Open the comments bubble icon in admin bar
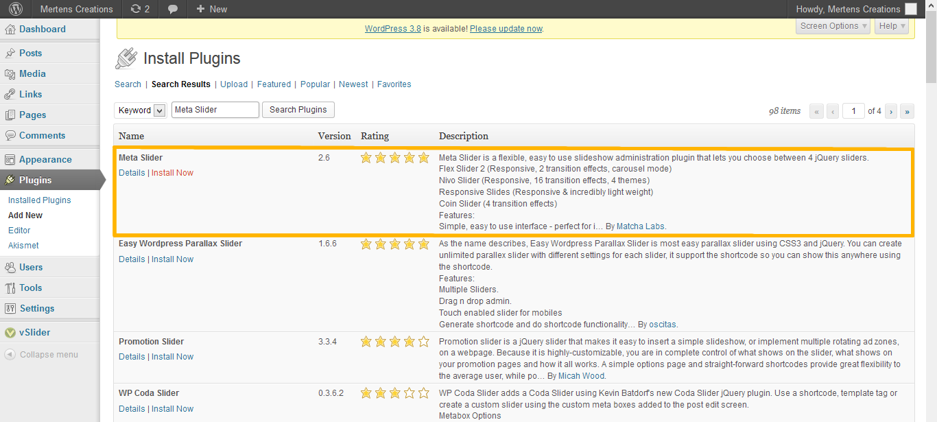This screenshot has height=422, width=937. click(174, 9)
